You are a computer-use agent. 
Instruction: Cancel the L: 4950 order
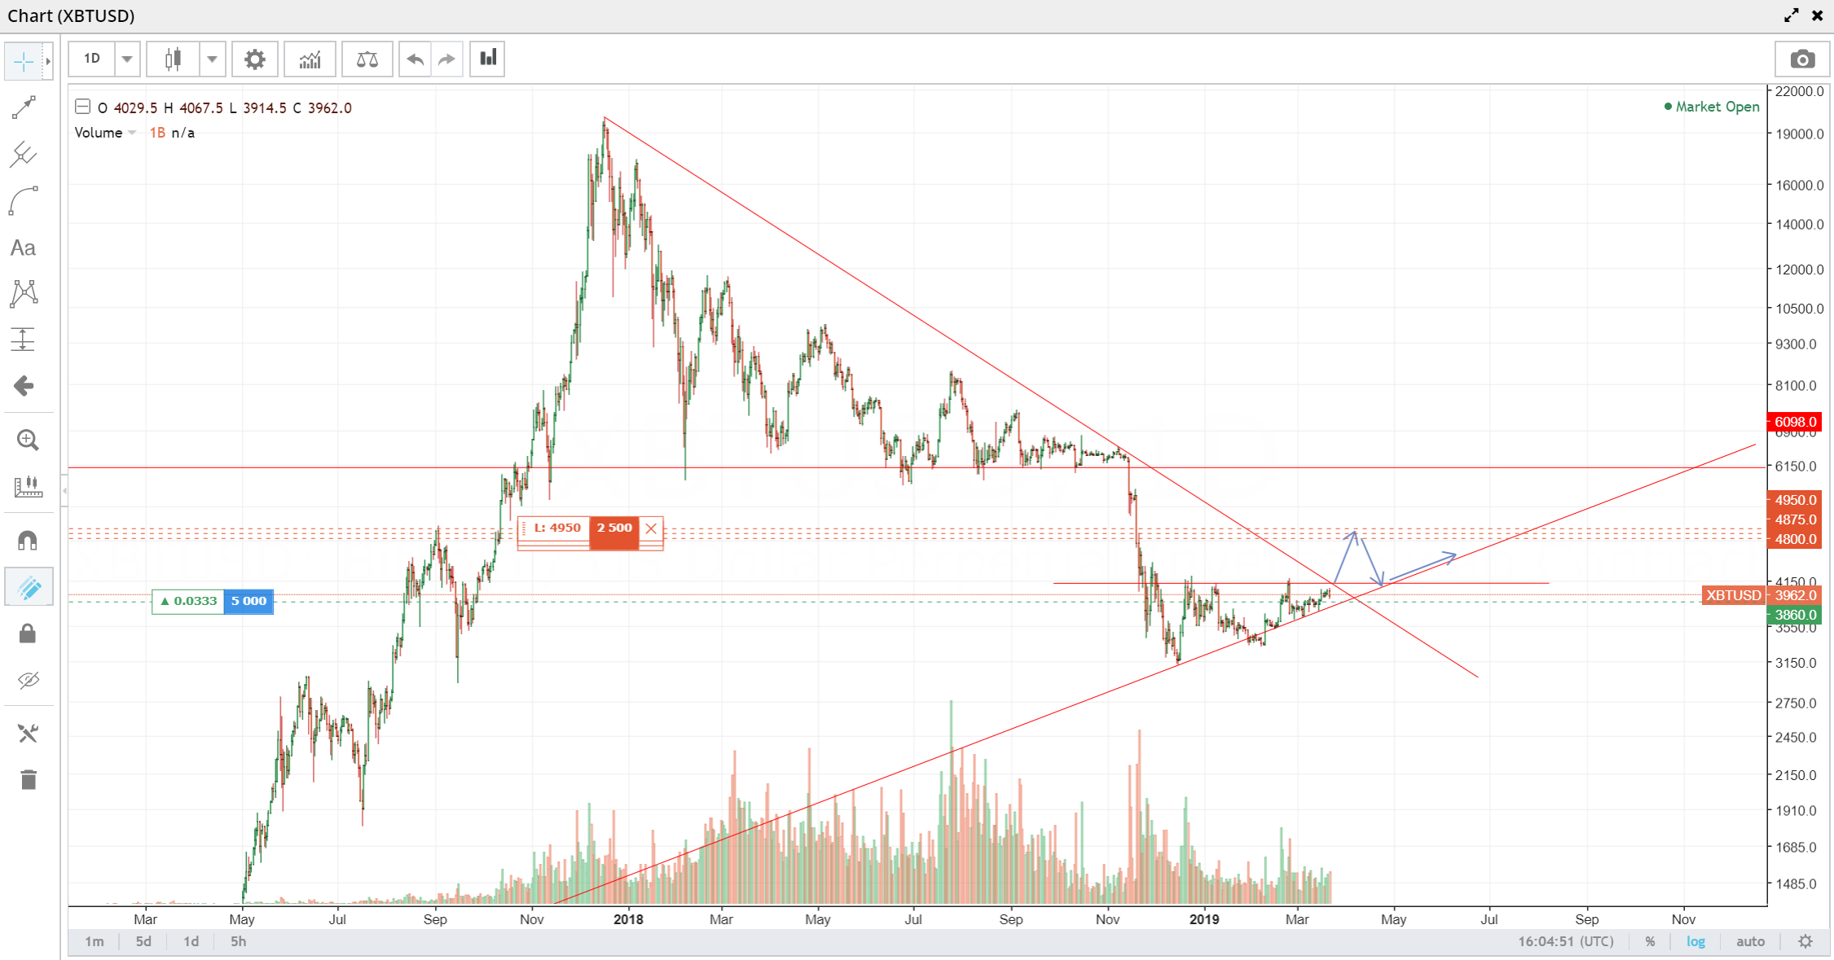coord(651,528)
